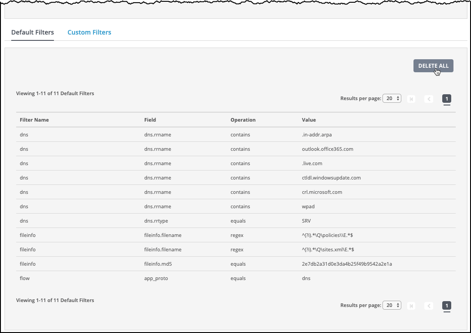
Task: Click the Field column header
Action: 150,120
